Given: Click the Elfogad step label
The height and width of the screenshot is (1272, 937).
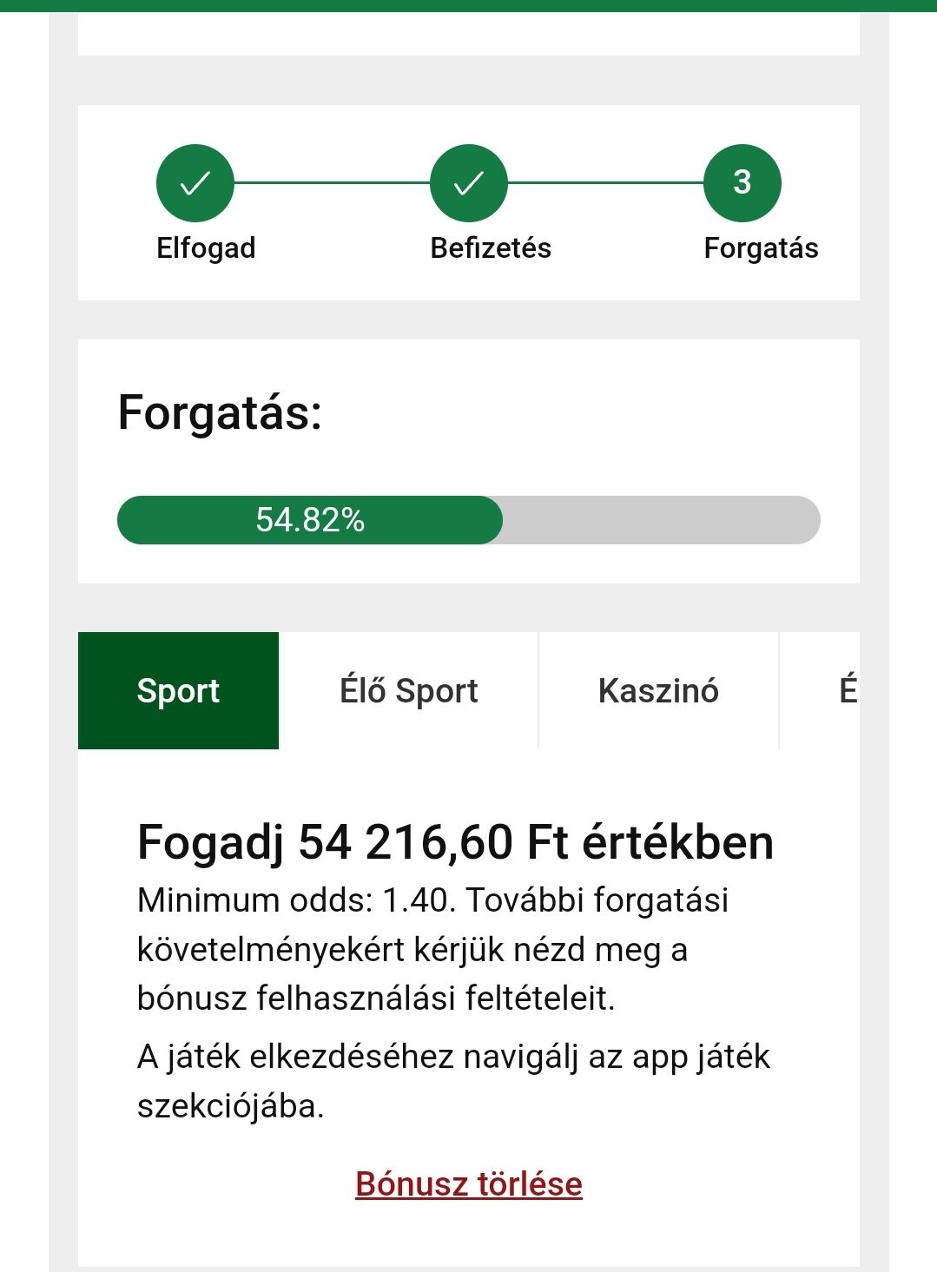Looking at the screenshot, I should pyautogui.click(x=206, y=248).
